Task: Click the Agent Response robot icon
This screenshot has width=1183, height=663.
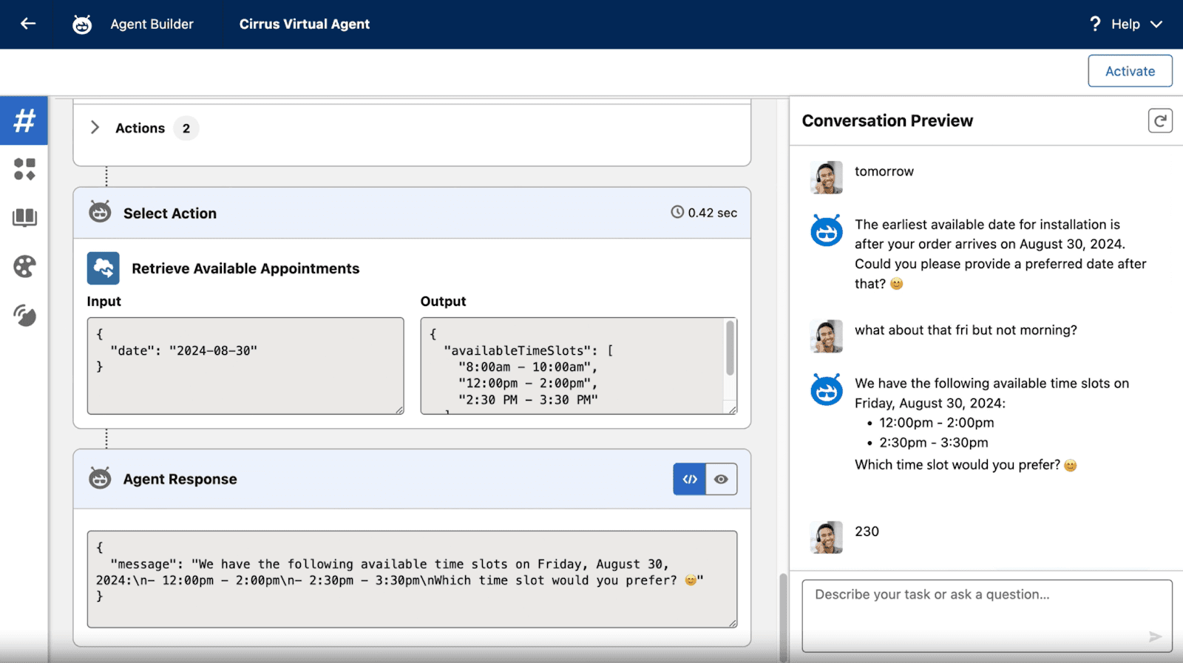Action: [x=100, y=478]
